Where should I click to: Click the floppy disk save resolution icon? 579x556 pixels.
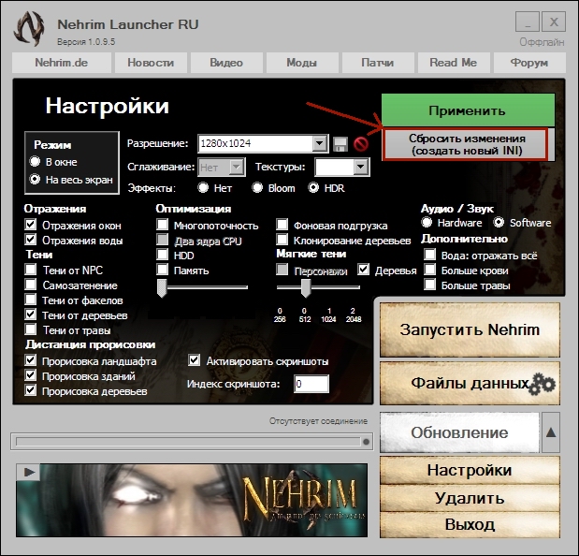pos(340,144)
